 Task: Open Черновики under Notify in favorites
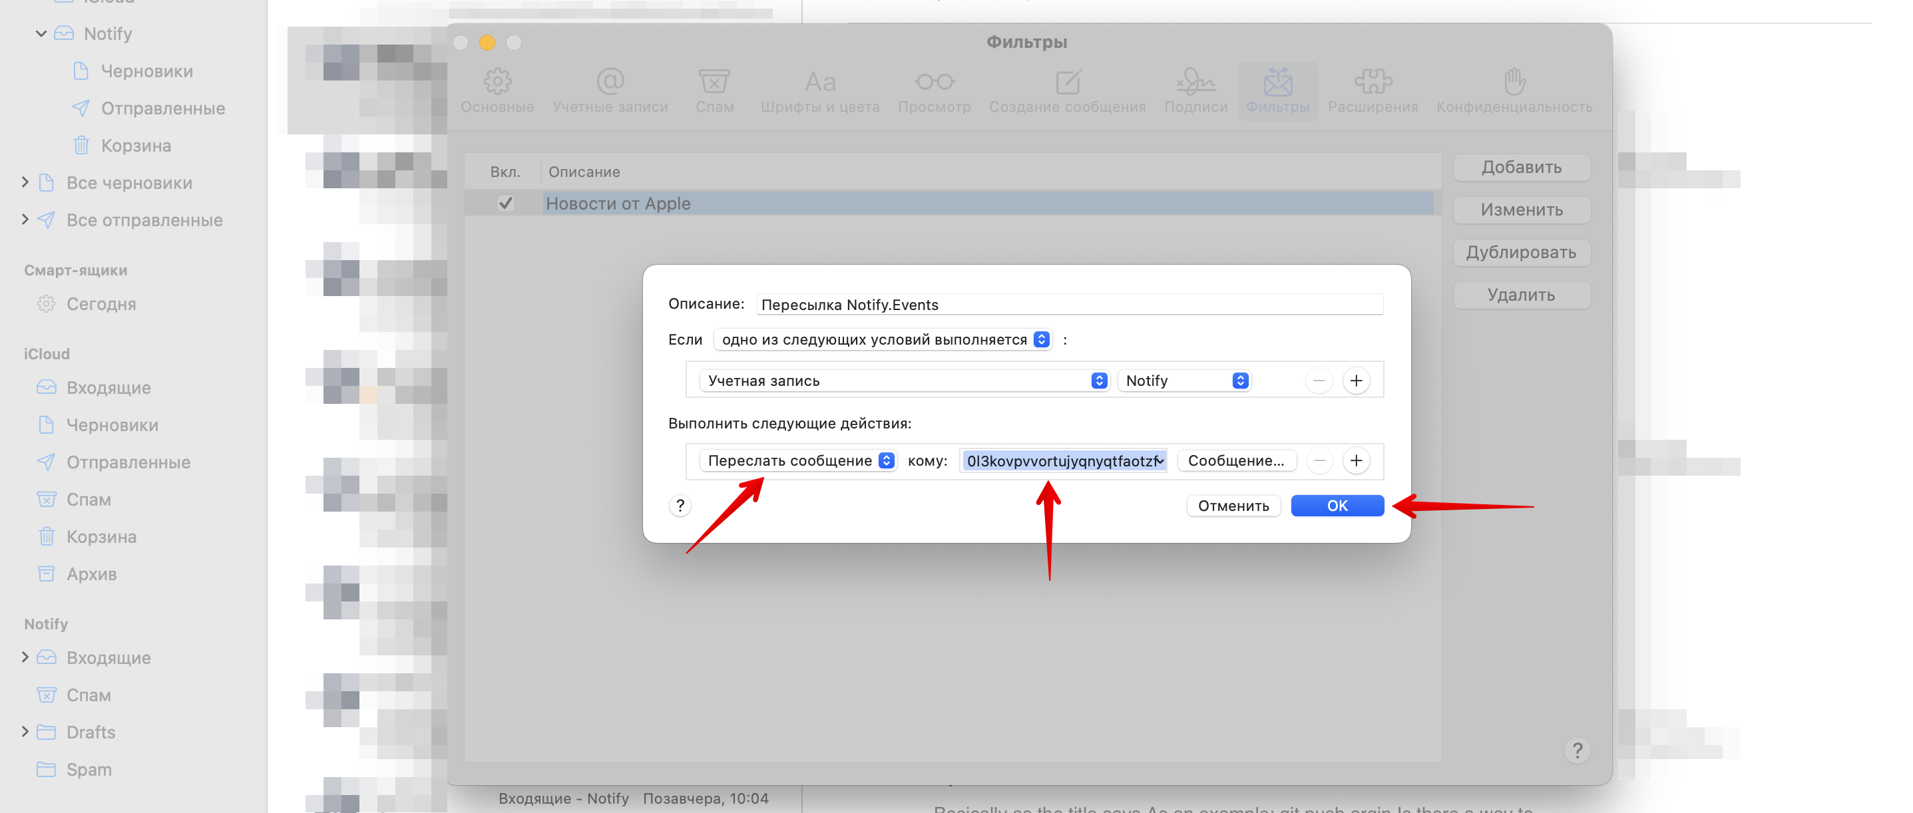tap(146, 71)
